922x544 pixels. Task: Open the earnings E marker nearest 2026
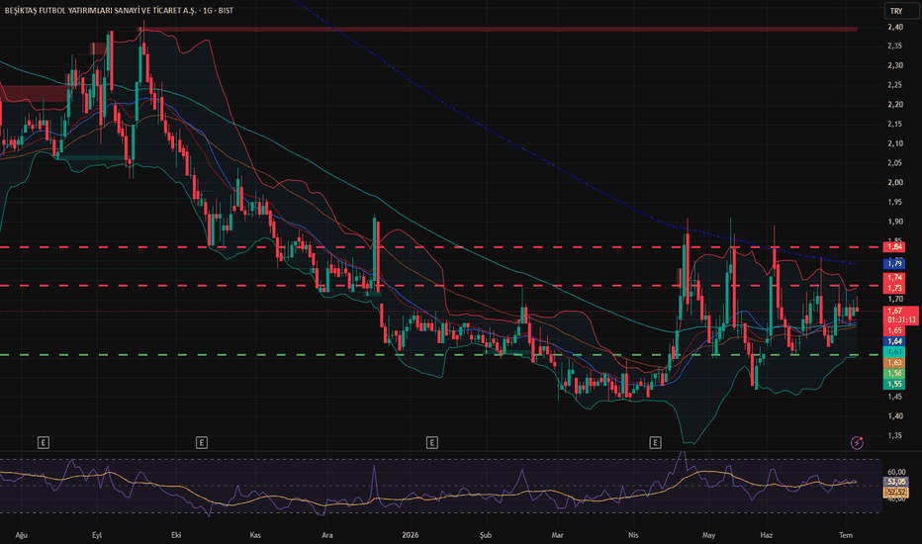point(431,442)
